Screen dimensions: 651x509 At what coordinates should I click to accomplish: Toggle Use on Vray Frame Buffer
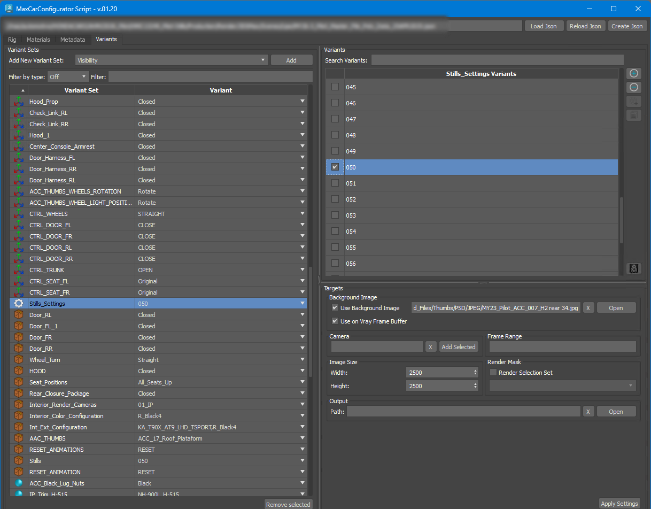tap(335, 321)
